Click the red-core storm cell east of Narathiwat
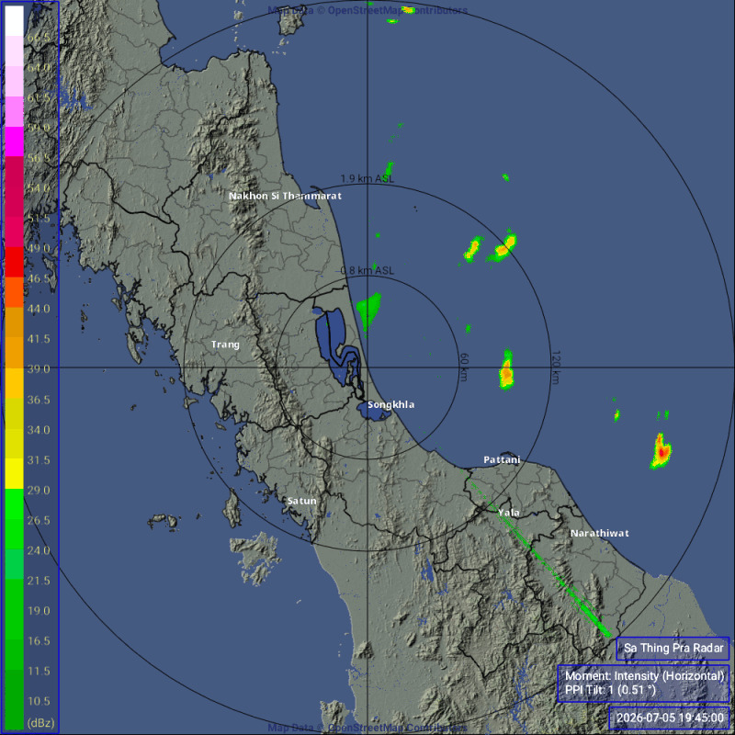 [x=661, y=451]
